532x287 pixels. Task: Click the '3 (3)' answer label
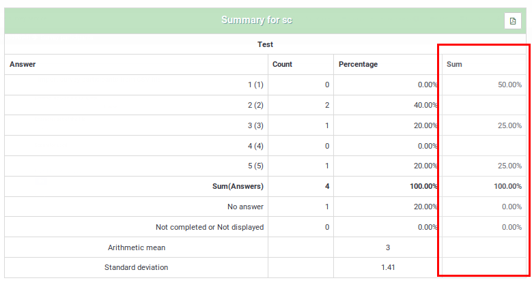[x=255, y=125]
